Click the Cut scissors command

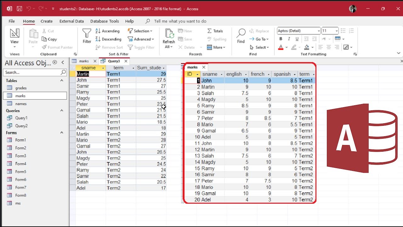click(x=48, y=31)
